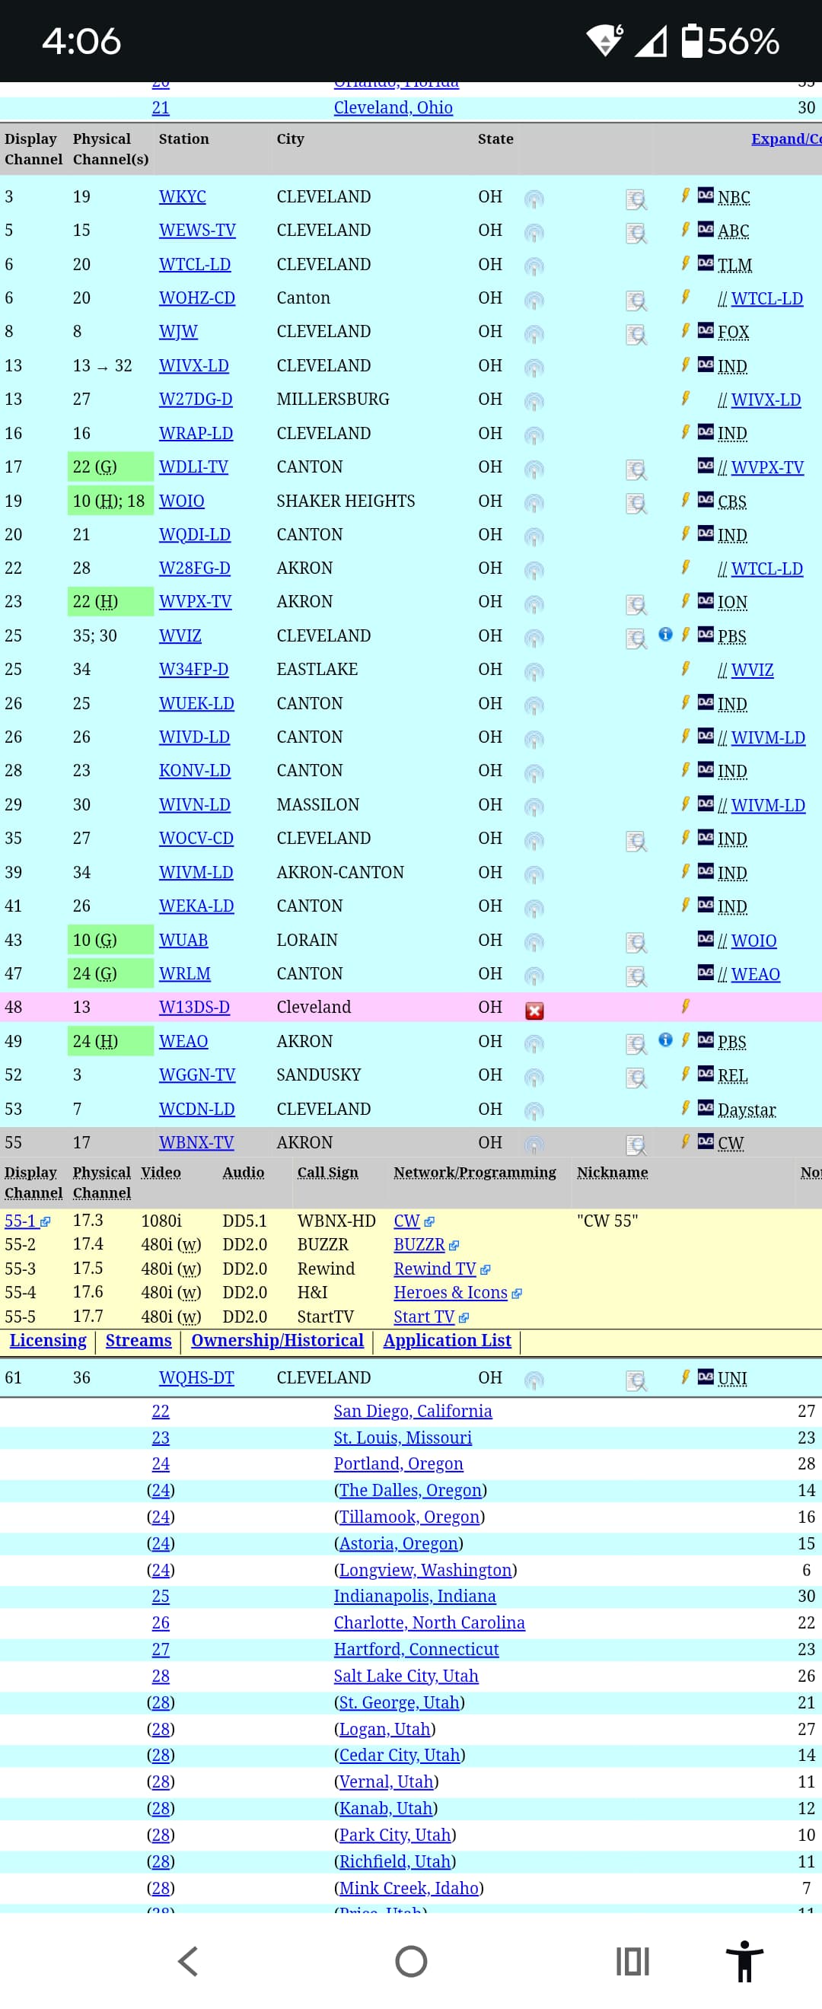The image size is (822, 2009).
Task: Click the signal tower icon for WGGN-TV
Action: point(534,1077)
